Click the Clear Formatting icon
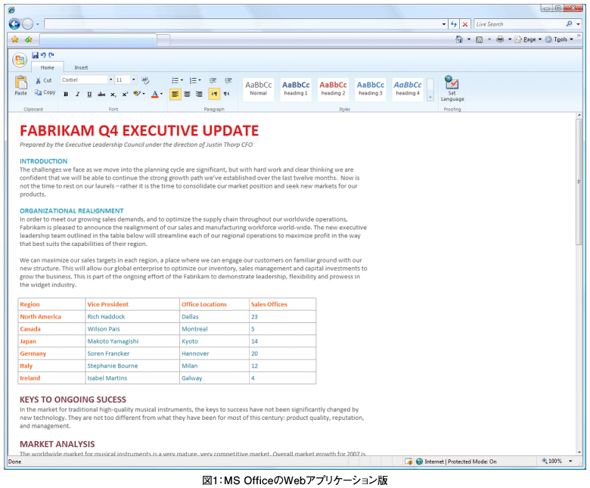The height and width of the screenshot is (488, 590). coord(145,80)
